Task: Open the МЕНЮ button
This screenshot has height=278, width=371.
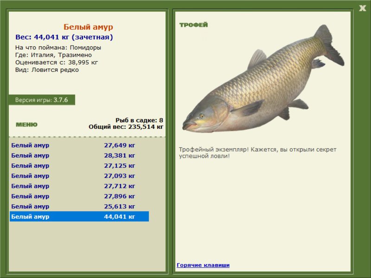Action: [x=26, y=125]
